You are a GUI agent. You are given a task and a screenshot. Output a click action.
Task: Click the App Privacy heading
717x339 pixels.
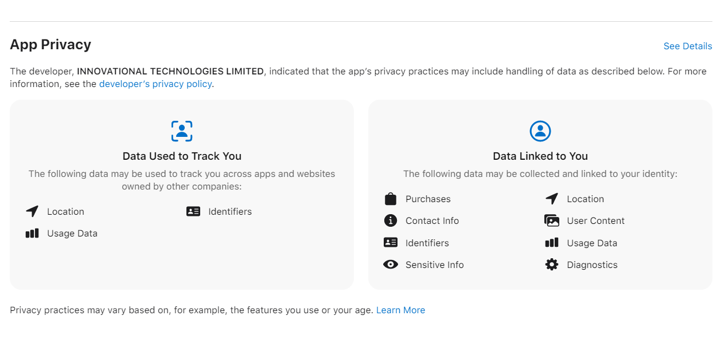50,45
